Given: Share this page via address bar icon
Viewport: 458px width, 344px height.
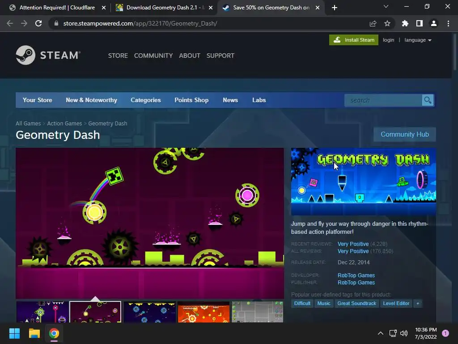Looking at the screenshot, I should (x=373, y=23).
